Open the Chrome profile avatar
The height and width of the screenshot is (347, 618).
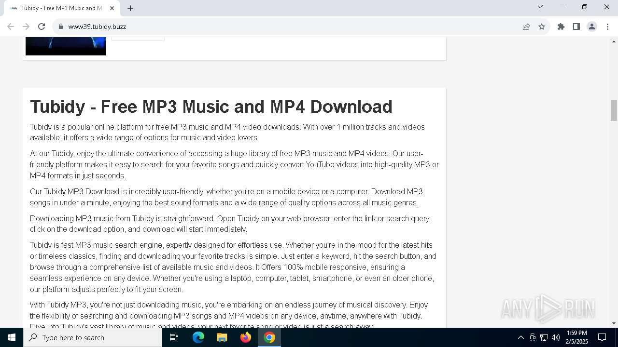click(592, 27)
